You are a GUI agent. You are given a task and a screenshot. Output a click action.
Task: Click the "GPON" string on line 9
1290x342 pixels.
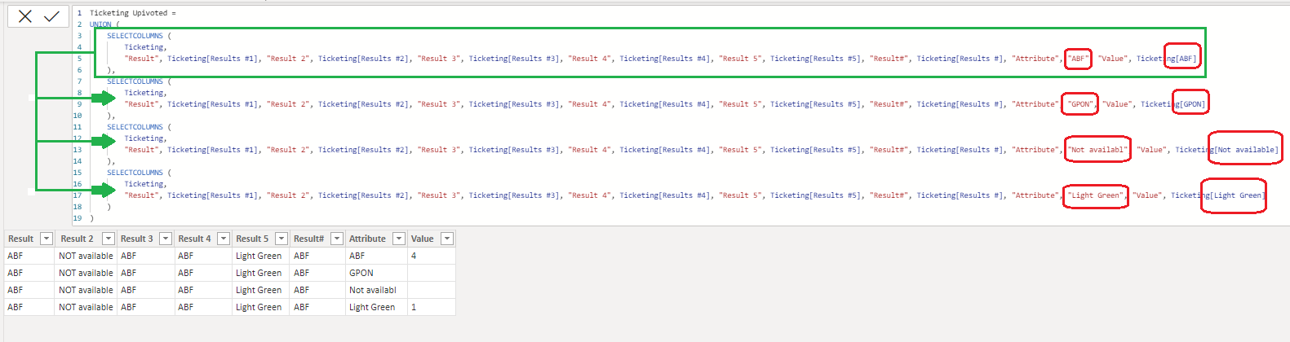point(1080,104)
